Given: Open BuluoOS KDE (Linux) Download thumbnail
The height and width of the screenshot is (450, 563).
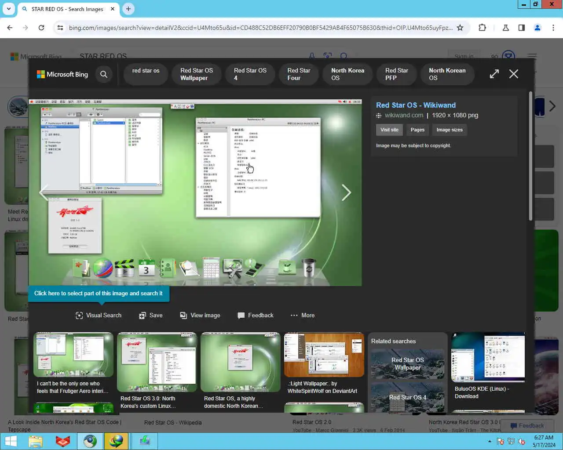Looking at the screenshot, I should [x=488, y=357].
